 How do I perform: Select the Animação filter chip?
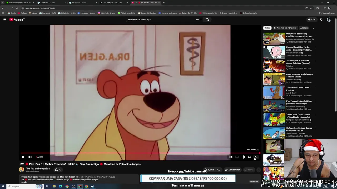tap(304, 28)
